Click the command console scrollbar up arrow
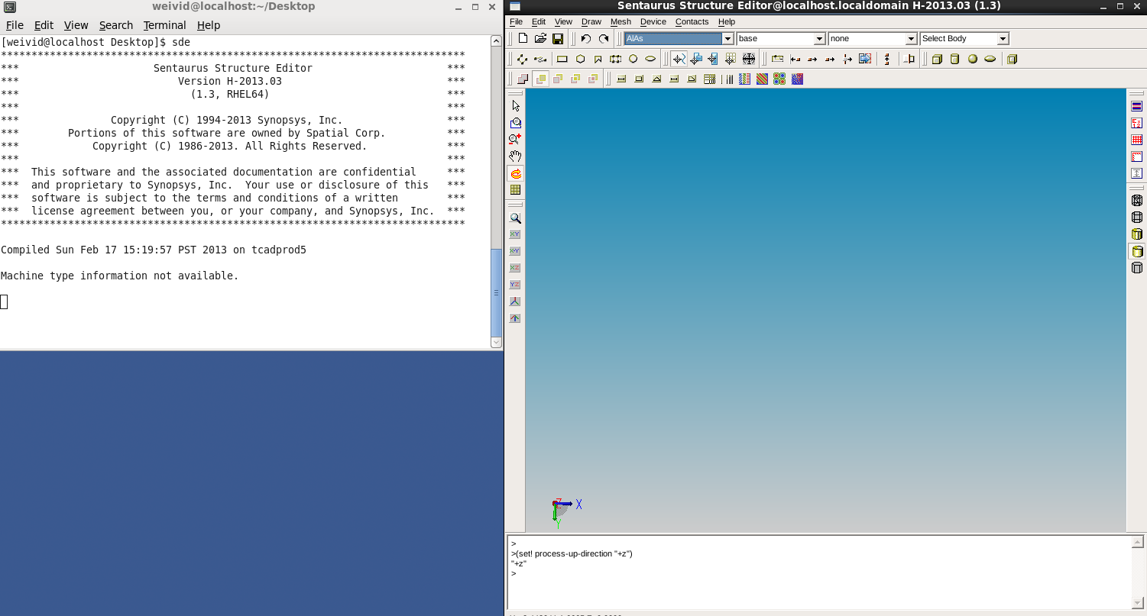1147x616 pixels. pyautogui.click(x=1138, y=543)
